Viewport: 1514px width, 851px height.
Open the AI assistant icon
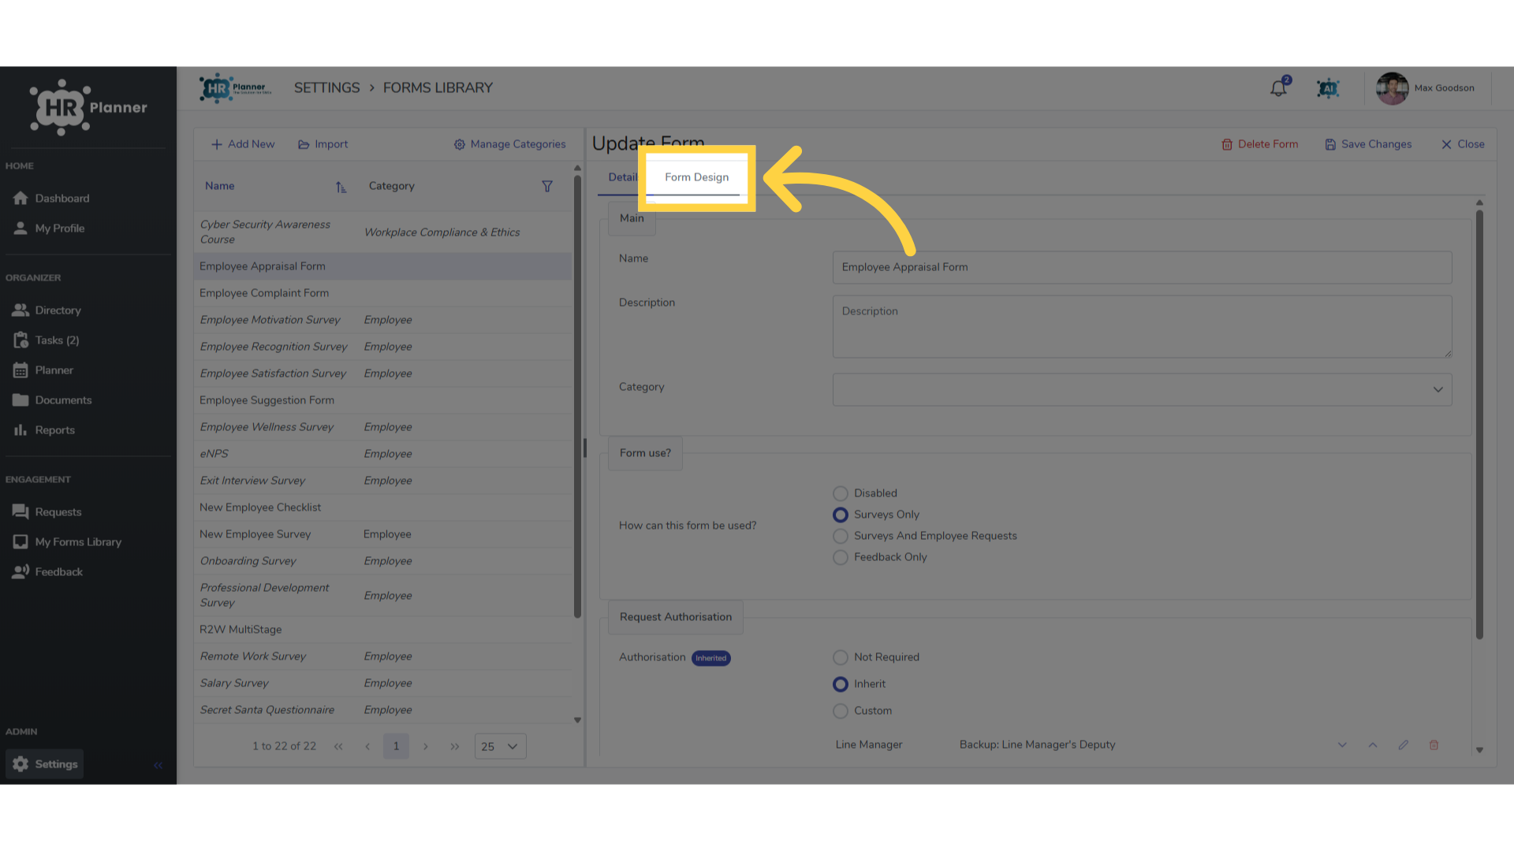point(1329,88)
